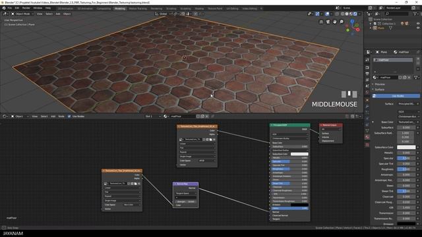This screenshot has height=237, width=422.
Task: Expand Collection 1 in the outliner
Action: [371, 24]
